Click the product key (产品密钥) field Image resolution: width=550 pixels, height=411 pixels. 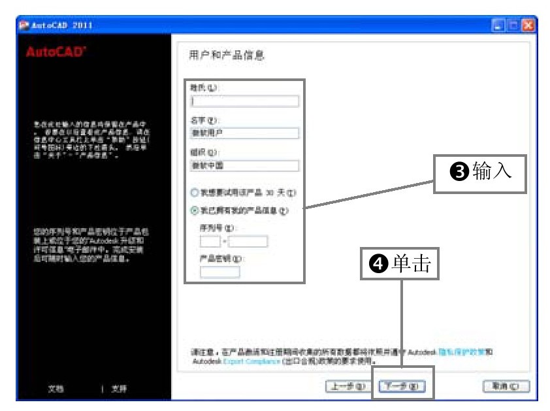(x=220, y=272)
